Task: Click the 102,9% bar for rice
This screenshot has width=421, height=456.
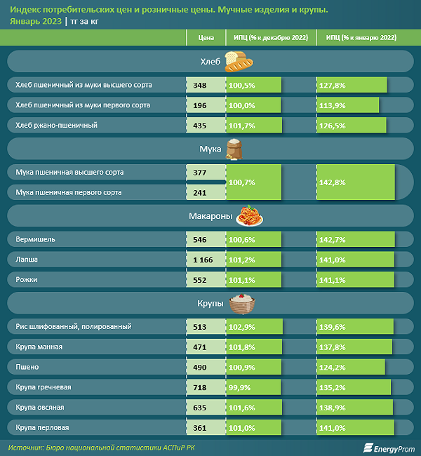Action: tap(254, 327)
